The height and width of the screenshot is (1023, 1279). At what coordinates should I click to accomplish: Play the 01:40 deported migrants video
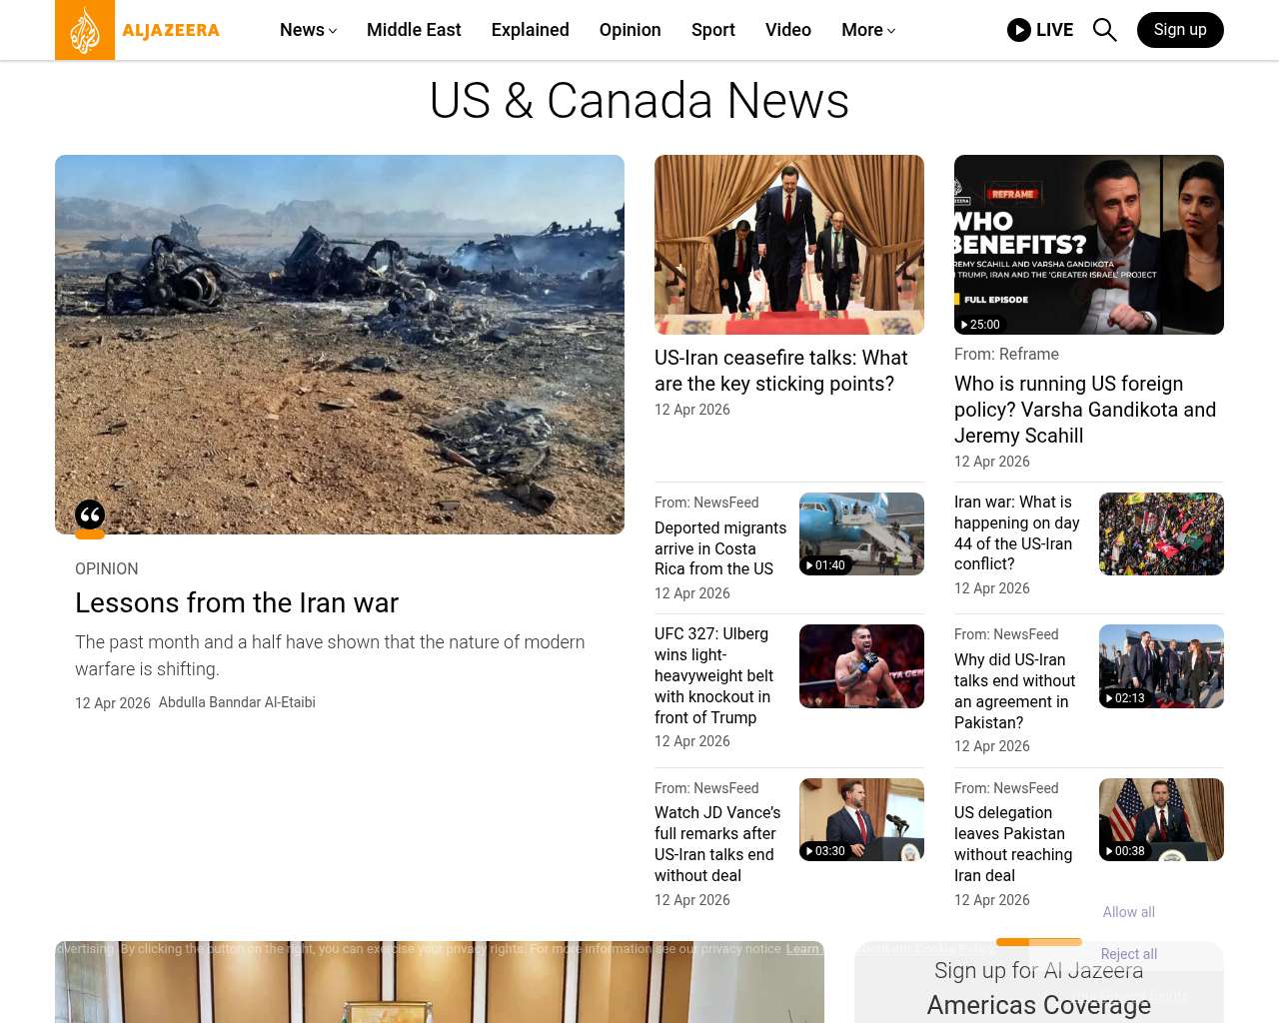(x=825, y=565)
